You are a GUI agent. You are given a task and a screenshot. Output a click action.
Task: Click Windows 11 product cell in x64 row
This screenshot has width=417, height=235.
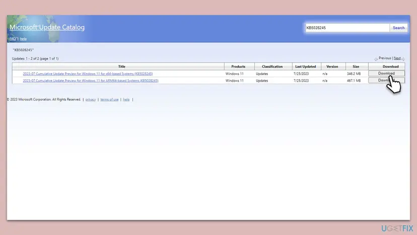[234, 74]
